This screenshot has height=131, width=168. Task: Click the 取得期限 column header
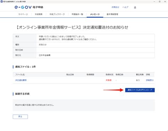90,75
